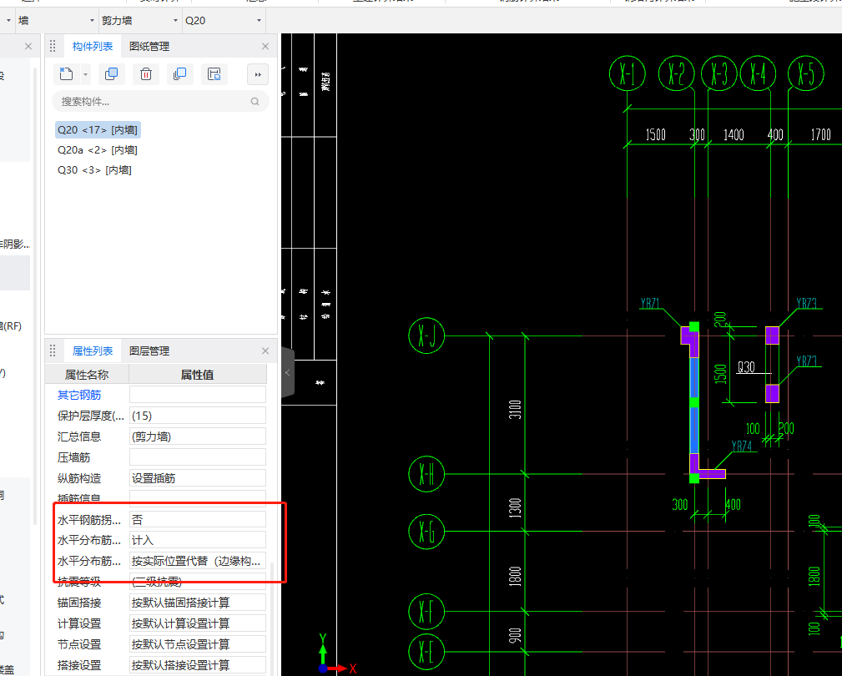Click the copy component icon
Image resolution: width=842 pixels, height=676 pixels.
[x=112, y=74]
